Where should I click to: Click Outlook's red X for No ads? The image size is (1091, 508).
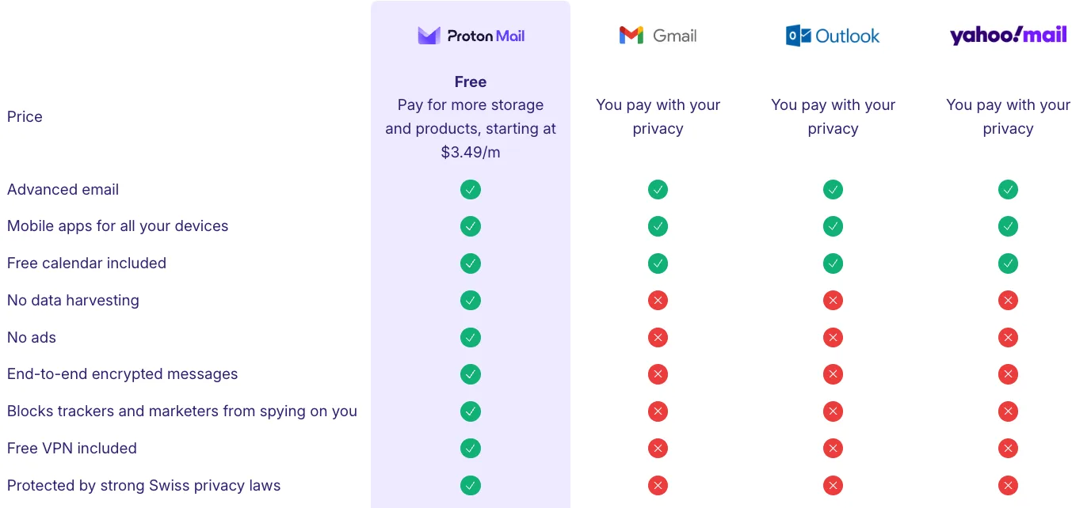[833, 338]
